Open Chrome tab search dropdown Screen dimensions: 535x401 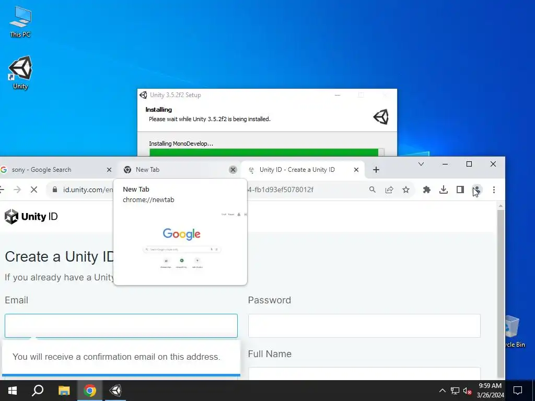coord(421,164)
